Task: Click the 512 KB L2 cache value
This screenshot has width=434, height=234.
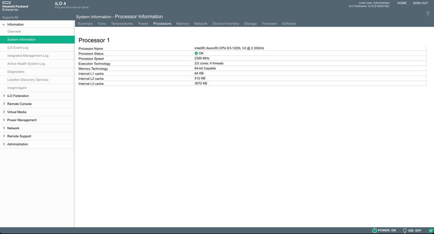Action: (x=200, y=78)
